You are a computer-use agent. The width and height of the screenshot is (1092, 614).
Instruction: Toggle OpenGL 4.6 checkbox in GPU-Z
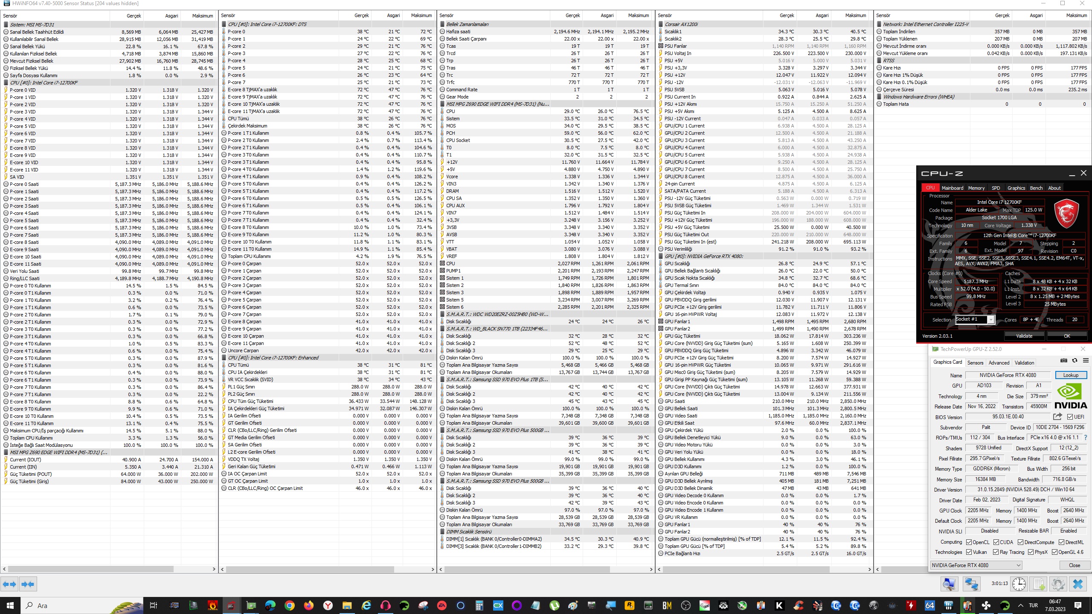[x=1054, y=552]
